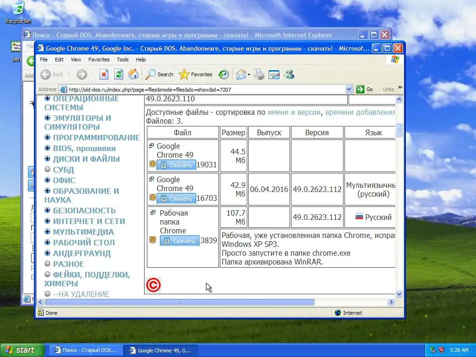Click the vertical scrollbar down arrow

tap(399, 294)
